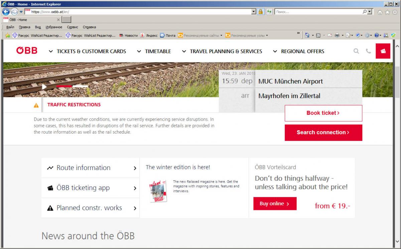401x249 pixels.
Task: Open the Вид menu
Action: [x=38, y=27]
